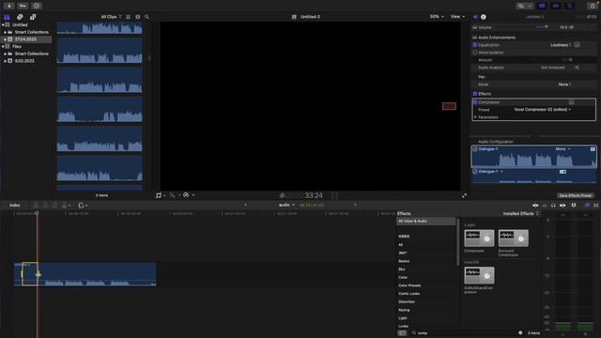The image size is (601, 338).
Task: Open the Keyword Editor key icon
Action: point(23,6)
